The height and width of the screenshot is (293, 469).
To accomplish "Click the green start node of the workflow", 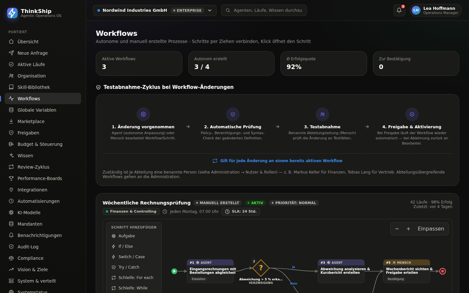I will [175, 271].
